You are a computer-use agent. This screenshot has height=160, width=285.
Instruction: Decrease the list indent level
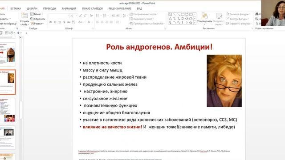pos(114,16)
